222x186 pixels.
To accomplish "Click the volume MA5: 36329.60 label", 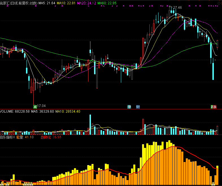I will (42, 111).
